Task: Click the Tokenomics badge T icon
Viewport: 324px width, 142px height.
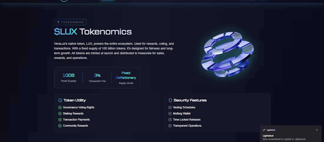Action: pos(58,22)
